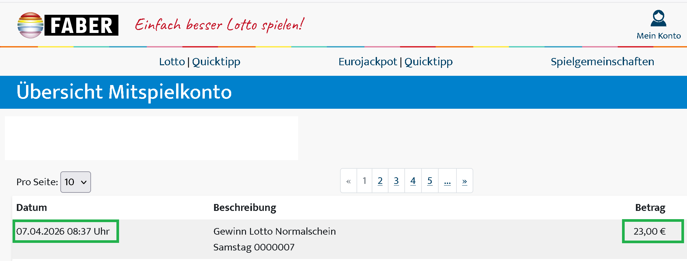Go to previous pages with « arrow

tap(349, 181)
